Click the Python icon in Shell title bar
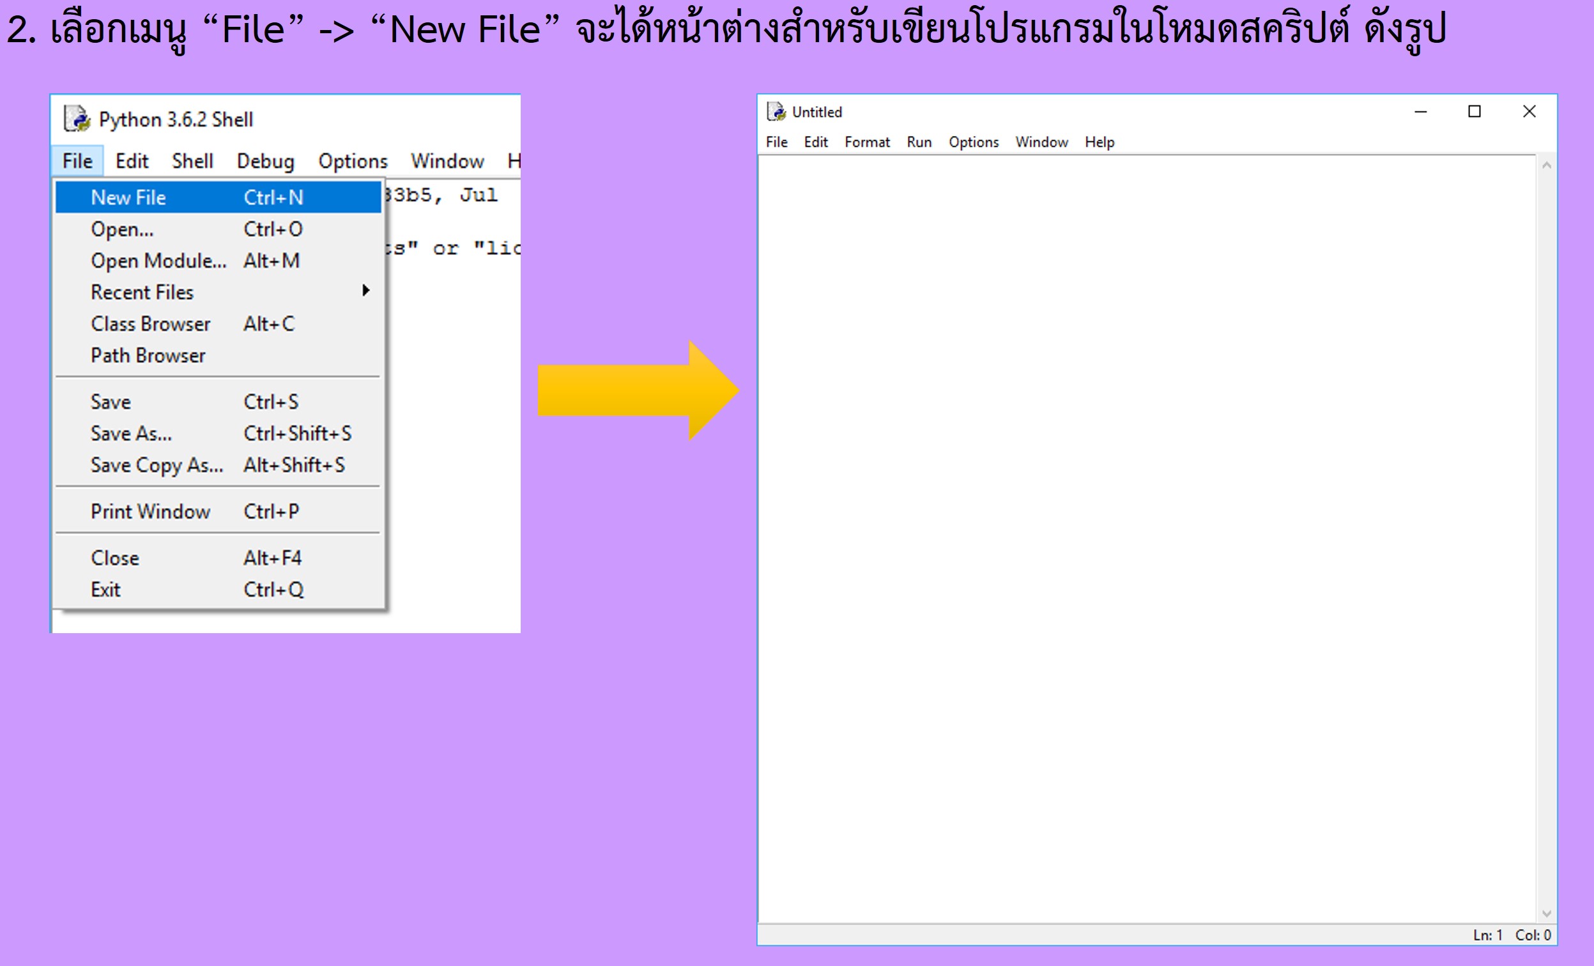The height and width of the screenshot is (966, 1594). coord(77,119)
